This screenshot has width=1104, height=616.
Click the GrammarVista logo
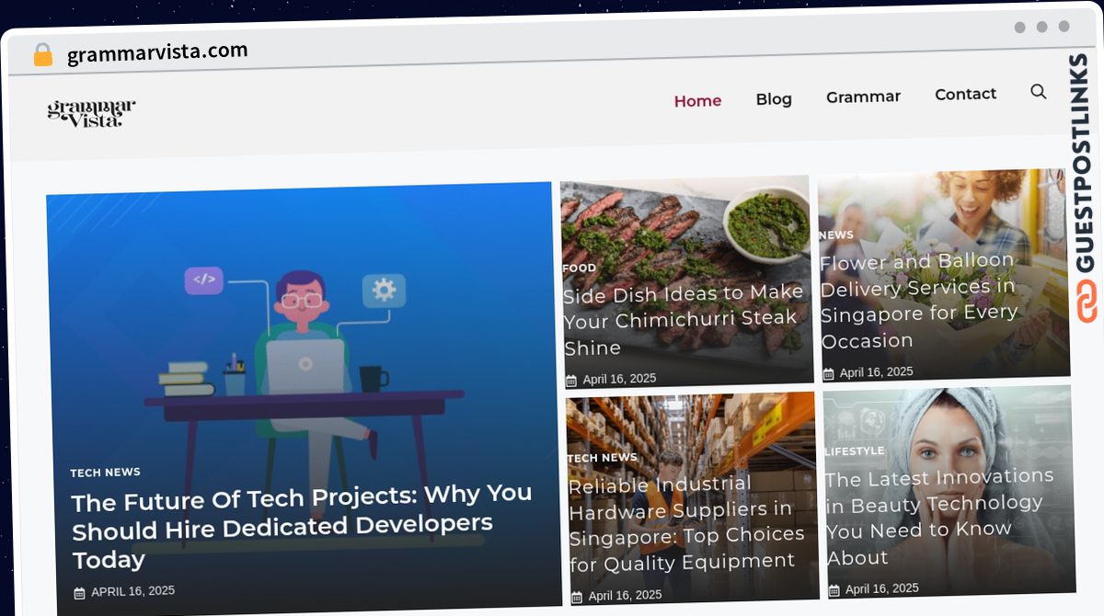tap(91, 113)
